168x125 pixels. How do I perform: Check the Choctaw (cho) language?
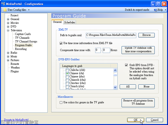pyautogui.click(x=67, y=83)
